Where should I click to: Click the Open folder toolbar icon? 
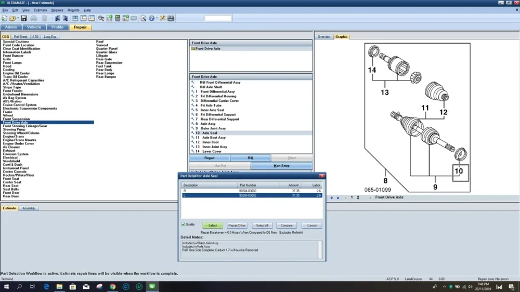pos(12,18)
